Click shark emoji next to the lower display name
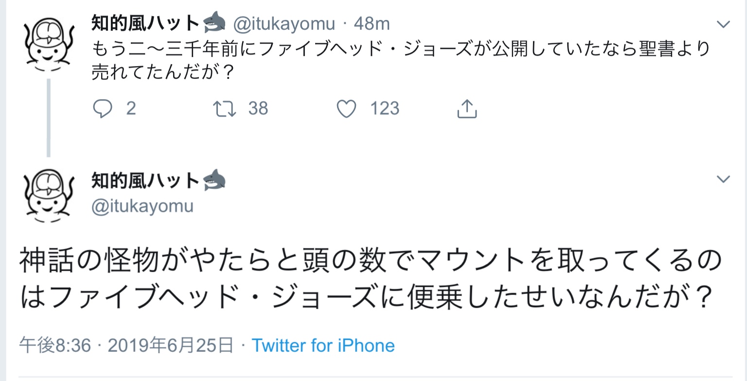This screenshot has height=381, width=747. [214, 181]
